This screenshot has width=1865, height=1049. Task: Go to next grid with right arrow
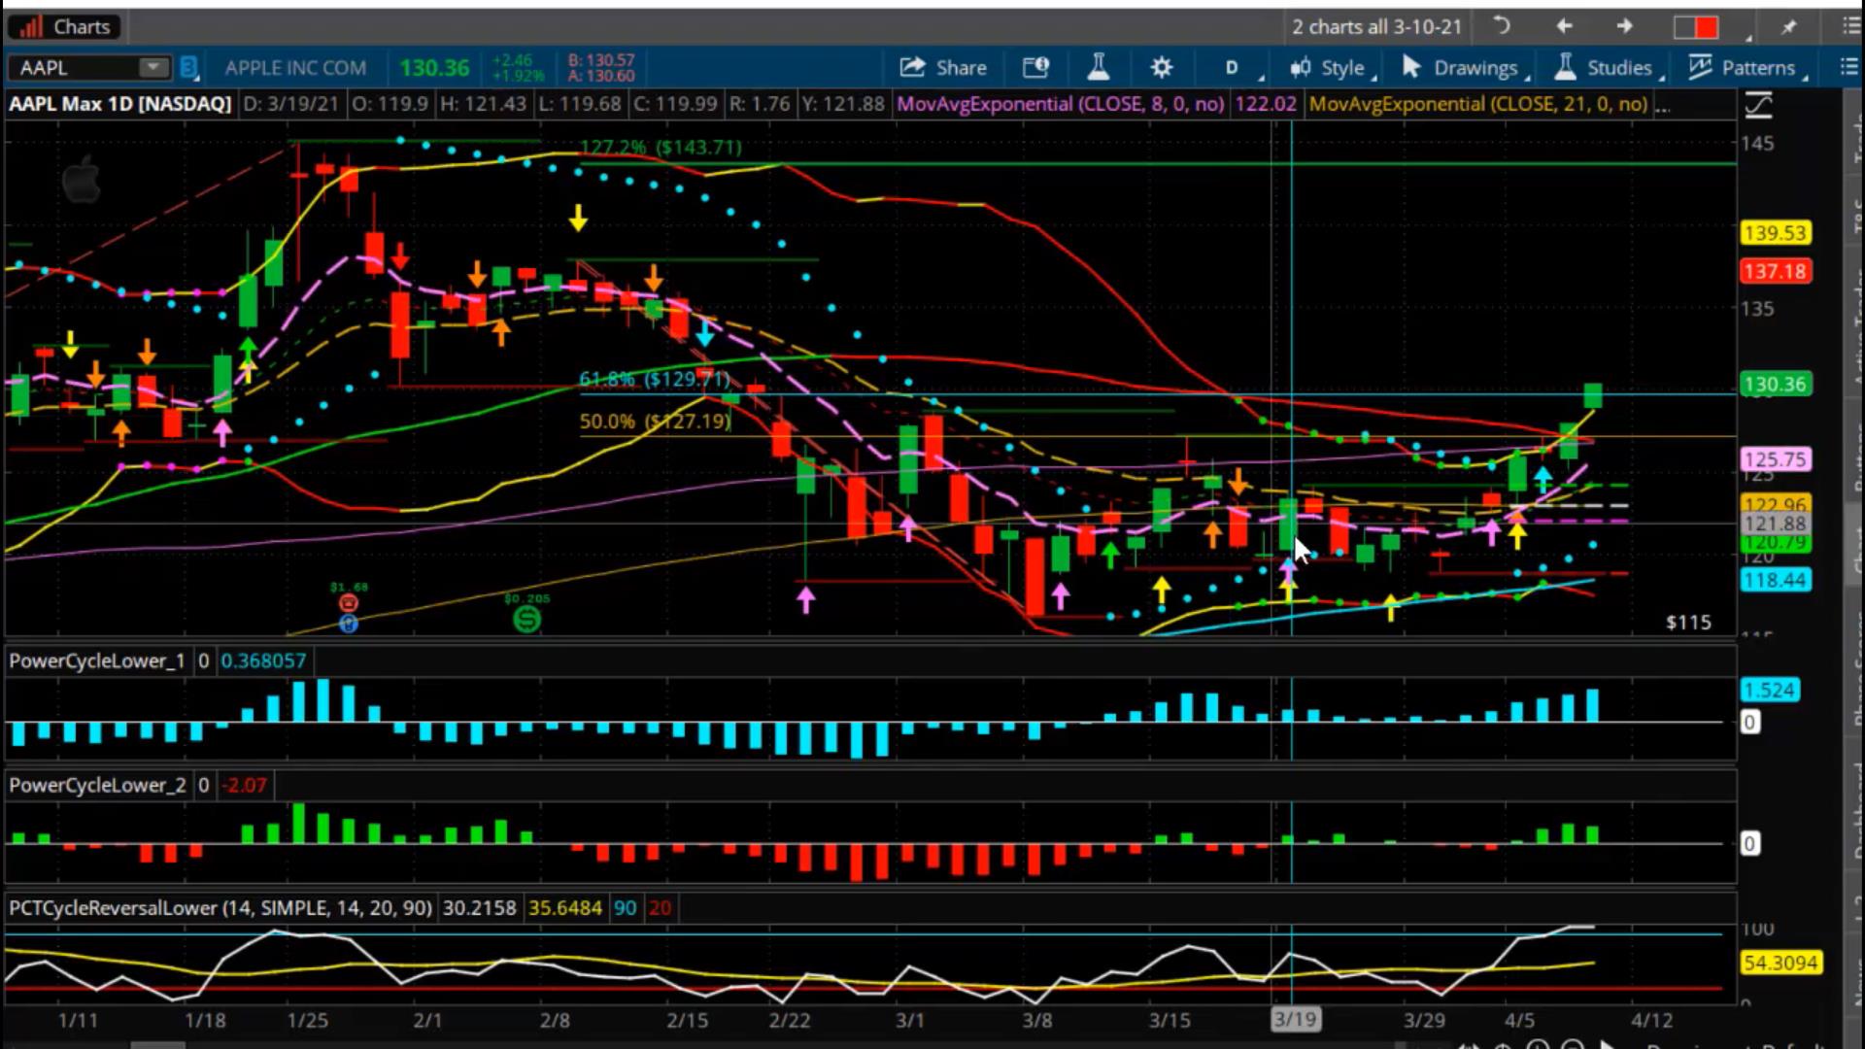[1624, 26]
